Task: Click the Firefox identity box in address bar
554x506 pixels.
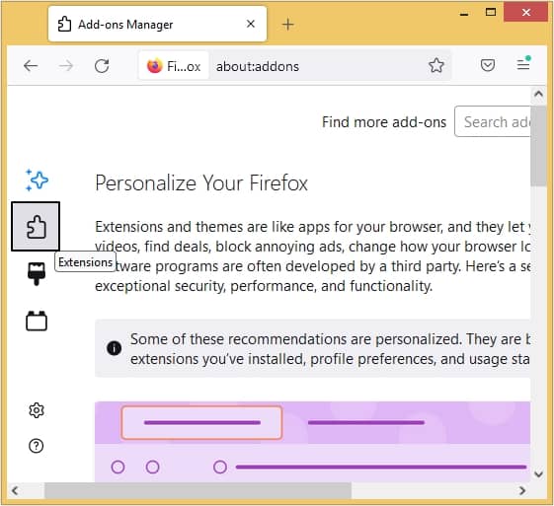Action: pos(174,66)
